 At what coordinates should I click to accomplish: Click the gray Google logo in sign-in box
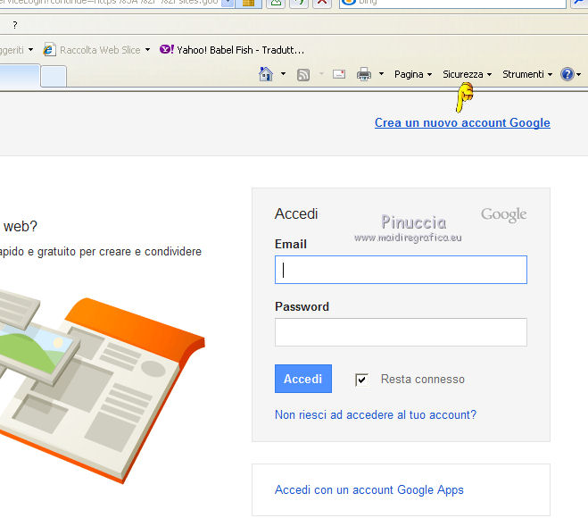point(503,214)
